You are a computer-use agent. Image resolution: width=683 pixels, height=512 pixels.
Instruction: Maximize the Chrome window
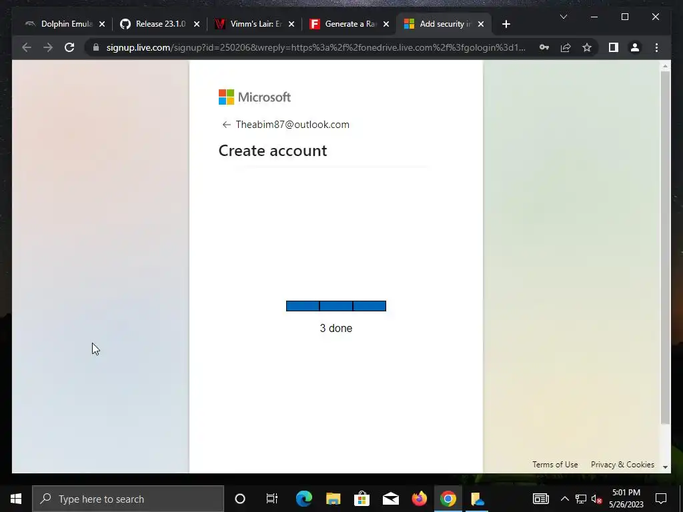(624, 17)
